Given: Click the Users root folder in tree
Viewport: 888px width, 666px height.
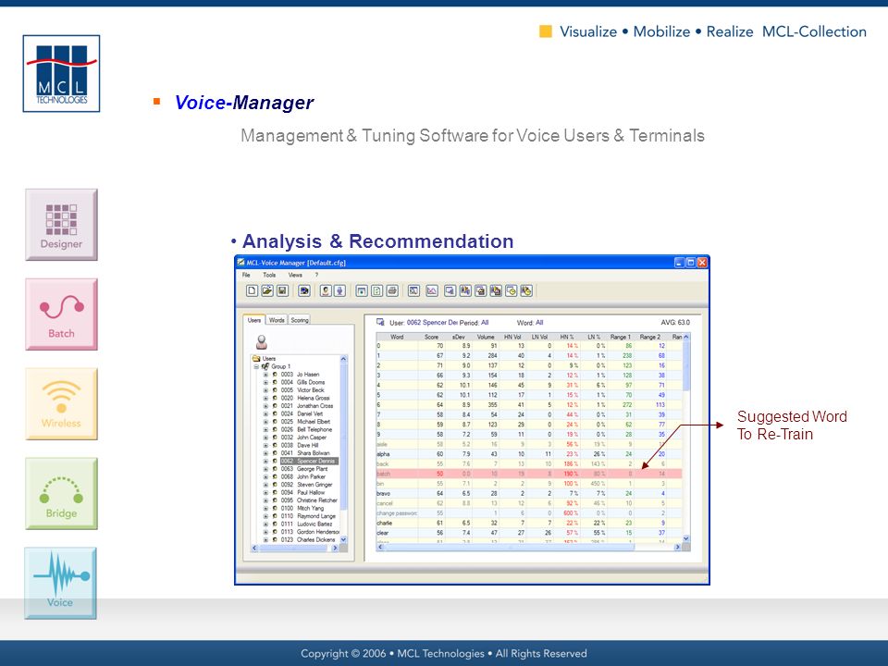Looking at the screenshot, I should click(265, 359).
